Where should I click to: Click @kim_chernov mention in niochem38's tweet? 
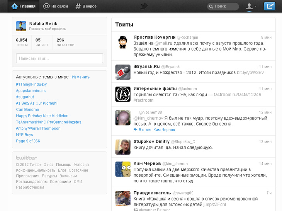pyautogui.click(x=148, y=118)
